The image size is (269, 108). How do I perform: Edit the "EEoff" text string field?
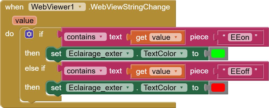coord(240,71)
